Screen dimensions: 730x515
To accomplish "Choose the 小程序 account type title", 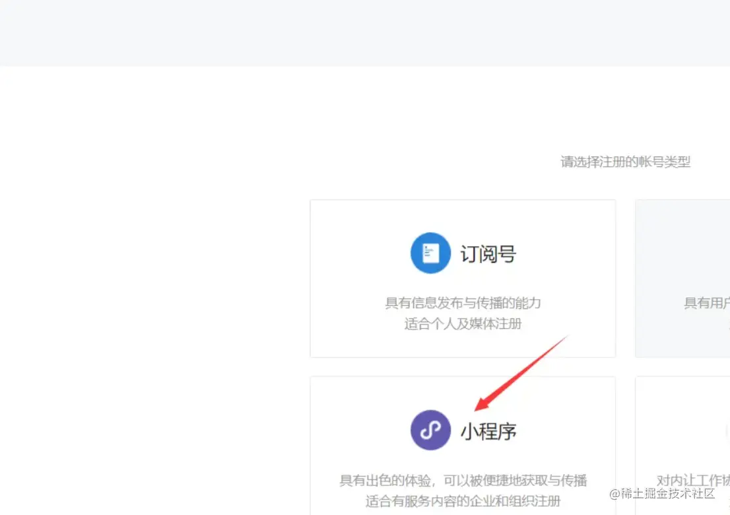I will pos(488,432).
